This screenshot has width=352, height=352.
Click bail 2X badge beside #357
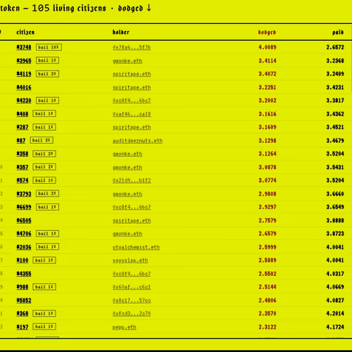coord(44,167)
